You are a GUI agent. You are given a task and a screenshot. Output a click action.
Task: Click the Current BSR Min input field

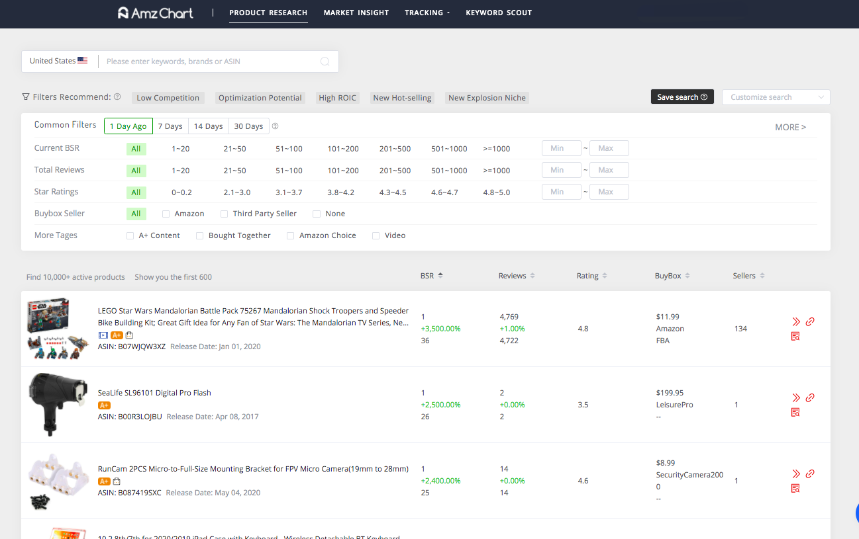pos(561,149)
